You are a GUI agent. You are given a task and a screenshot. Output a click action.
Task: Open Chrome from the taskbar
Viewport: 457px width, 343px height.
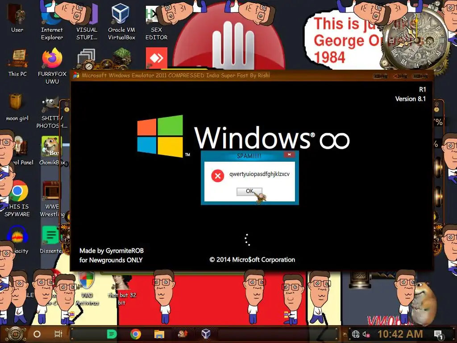point(136,334)
